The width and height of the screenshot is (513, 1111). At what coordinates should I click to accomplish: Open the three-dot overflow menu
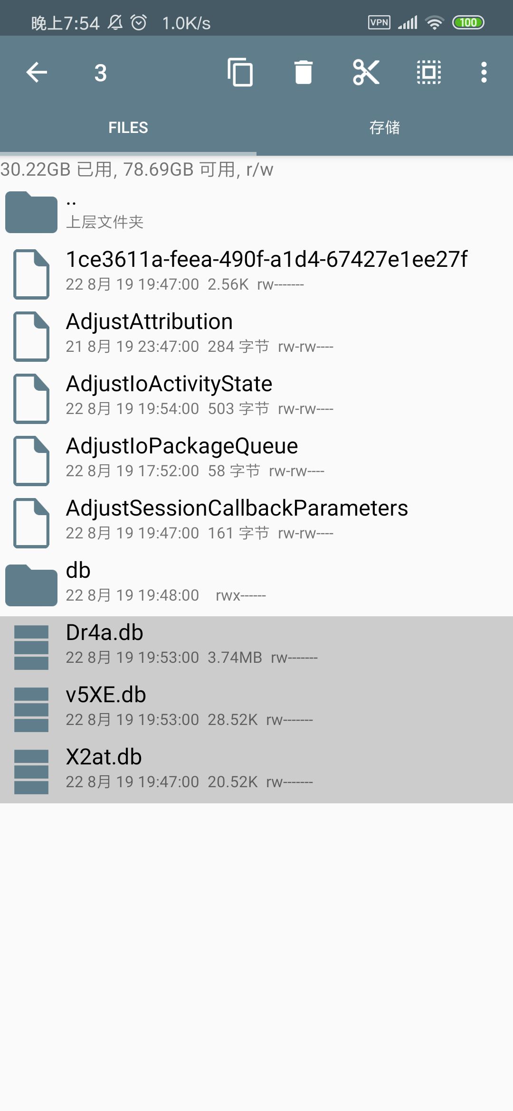tap(484, 73)
